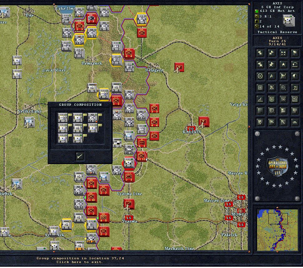
Task: Select the German 14-18 unit with orange numbers
Action: (91, 238)
